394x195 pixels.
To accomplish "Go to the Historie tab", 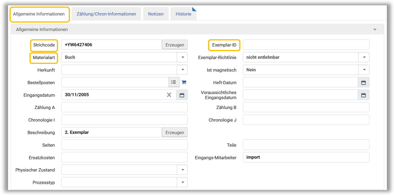I will pos(183,14).
